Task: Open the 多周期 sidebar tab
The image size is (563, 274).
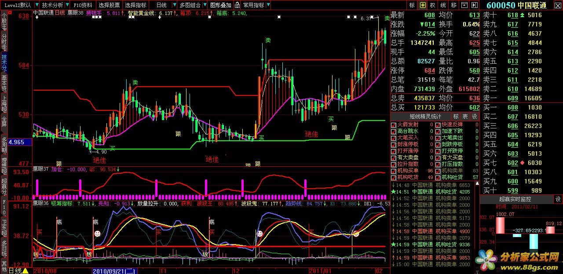Action: pyautogui.click(x=4, y=145)
